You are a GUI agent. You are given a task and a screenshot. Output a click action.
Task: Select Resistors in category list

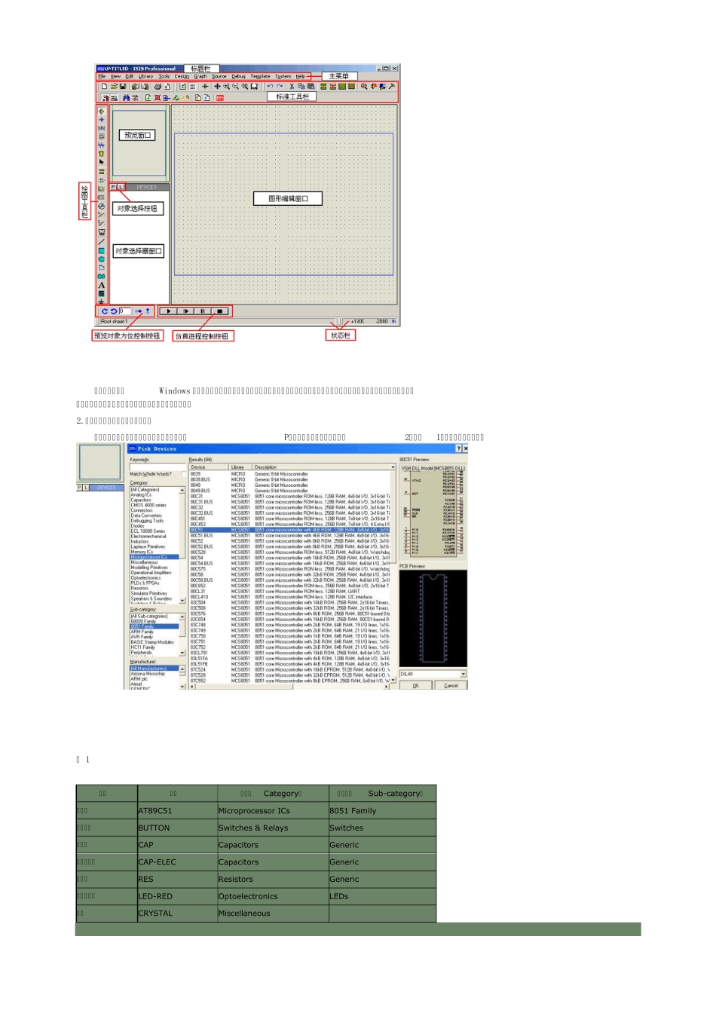pyautogui.click(x=139, y=588)
